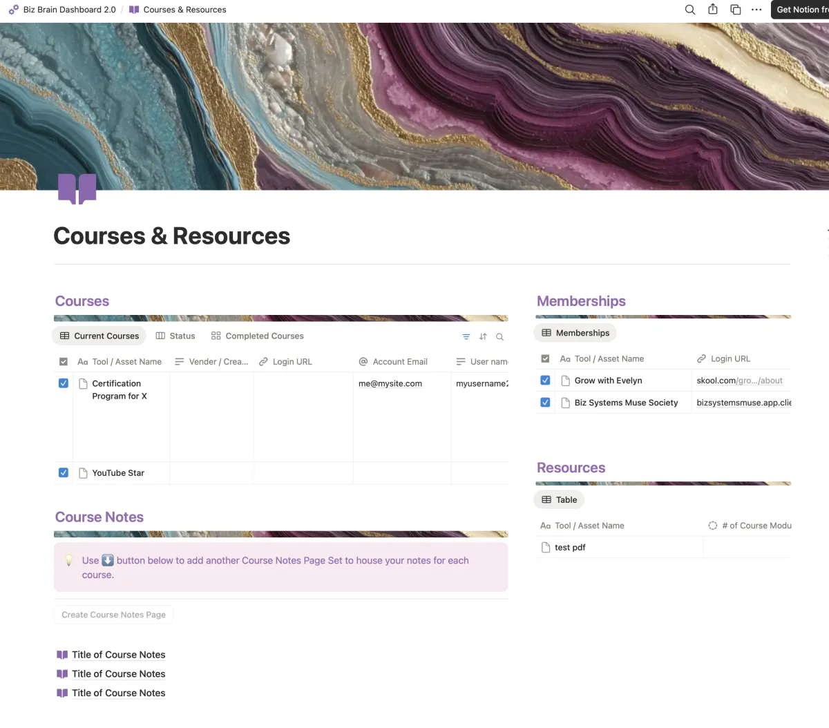Open the User name column header
The width and height of the screenshot is (829, 728).
[482, 361]
